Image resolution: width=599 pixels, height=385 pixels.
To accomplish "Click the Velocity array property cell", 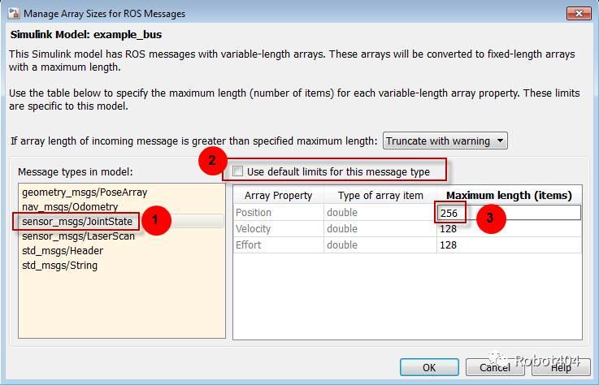I will coord(279,229).
